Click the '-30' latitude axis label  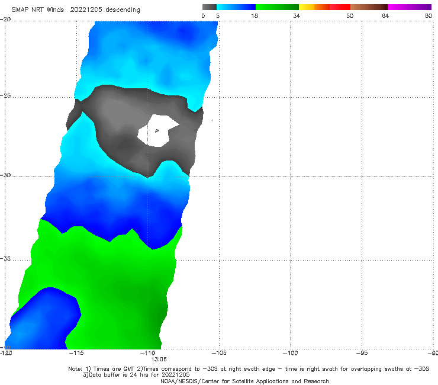coord(5,175)
